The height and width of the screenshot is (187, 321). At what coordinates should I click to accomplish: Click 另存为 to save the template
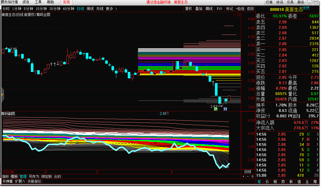(34, 176)
